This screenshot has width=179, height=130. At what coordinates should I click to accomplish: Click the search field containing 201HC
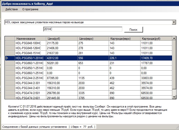pyautogui.click(x=83, y=29)
